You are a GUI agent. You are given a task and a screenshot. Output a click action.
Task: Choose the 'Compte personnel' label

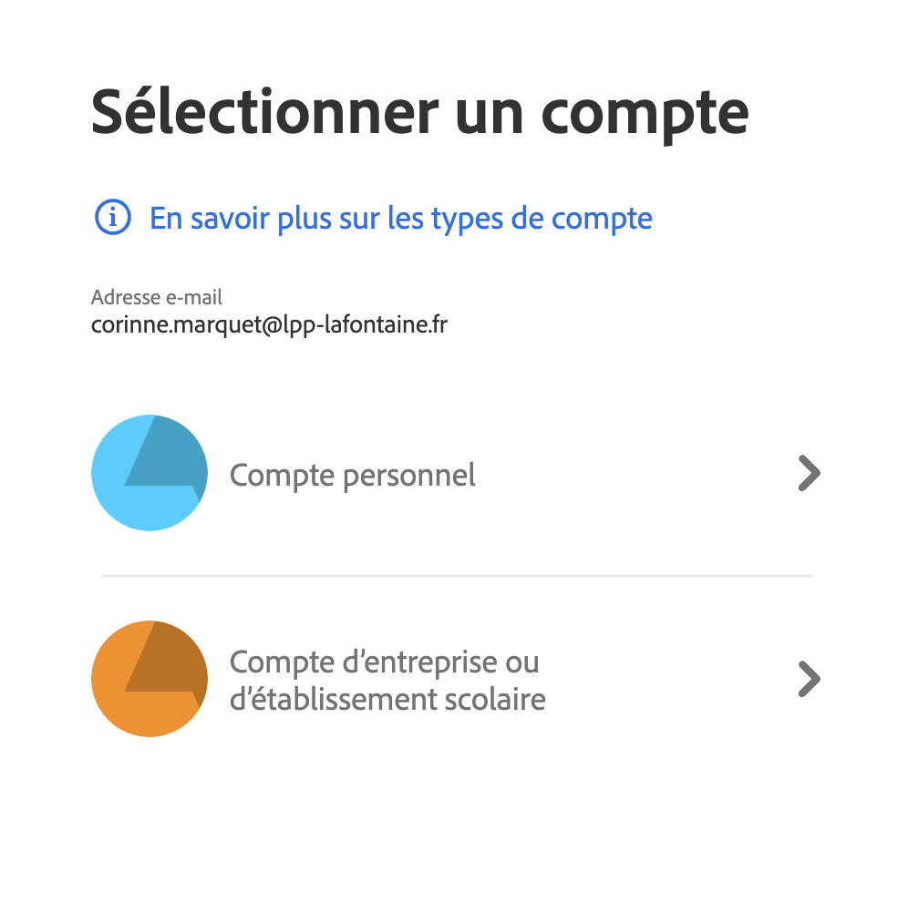click(x=353, y=476)
